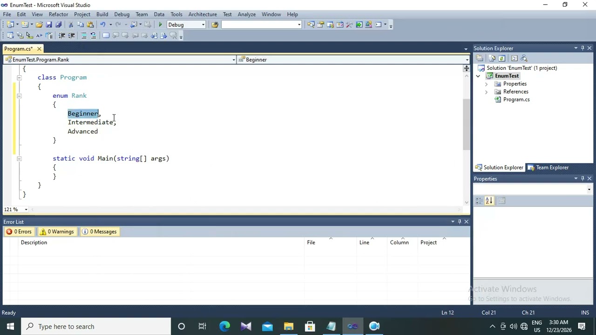Collapse the Main method code block
This screenshot has height=335, width=596.
coord(19,159)
